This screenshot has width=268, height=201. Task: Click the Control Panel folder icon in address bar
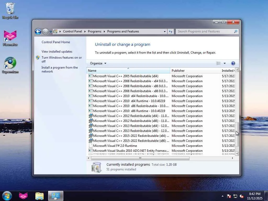pos(55,31)
